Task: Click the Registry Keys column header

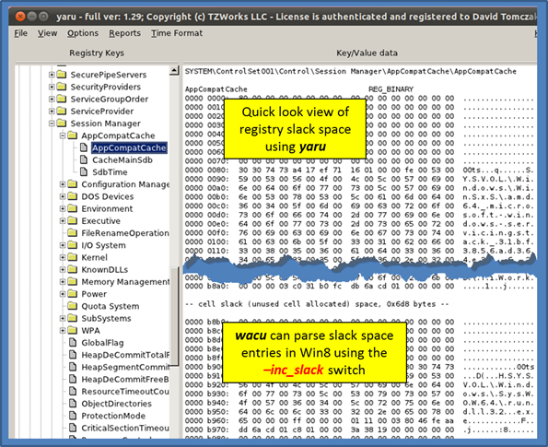Action: coord(97,53)
